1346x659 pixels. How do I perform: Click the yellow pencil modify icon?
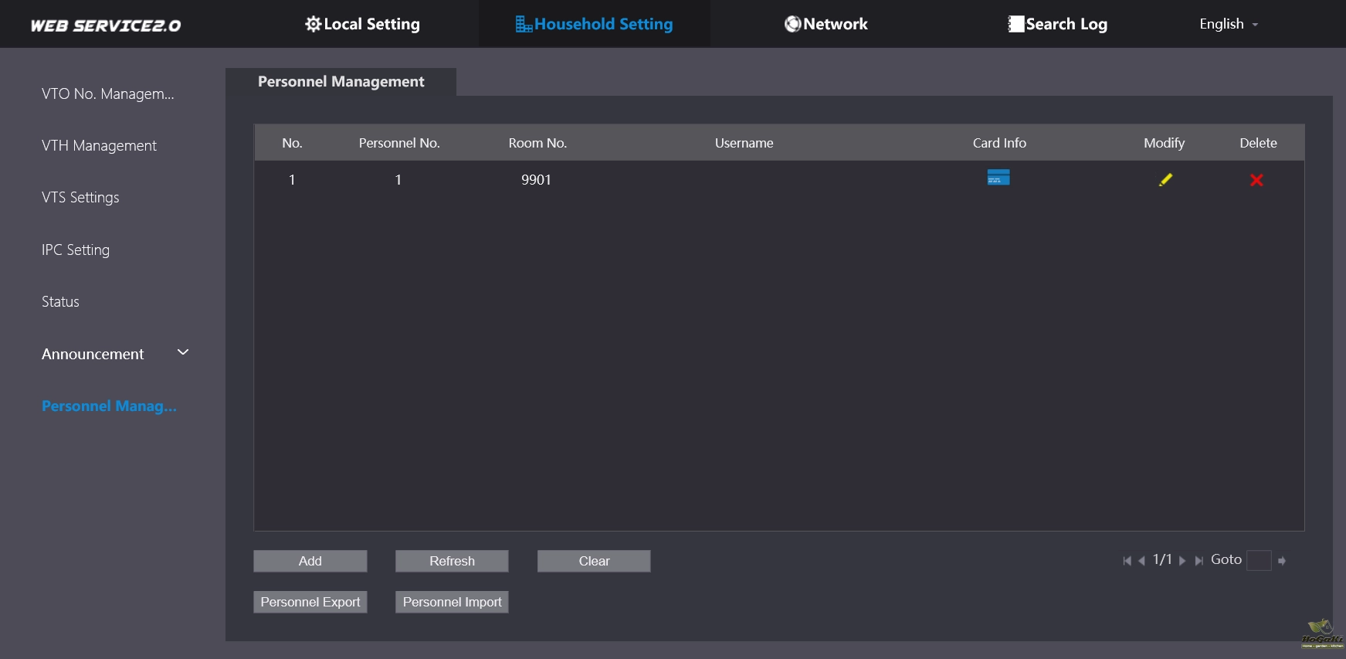tap(1165, 180)
